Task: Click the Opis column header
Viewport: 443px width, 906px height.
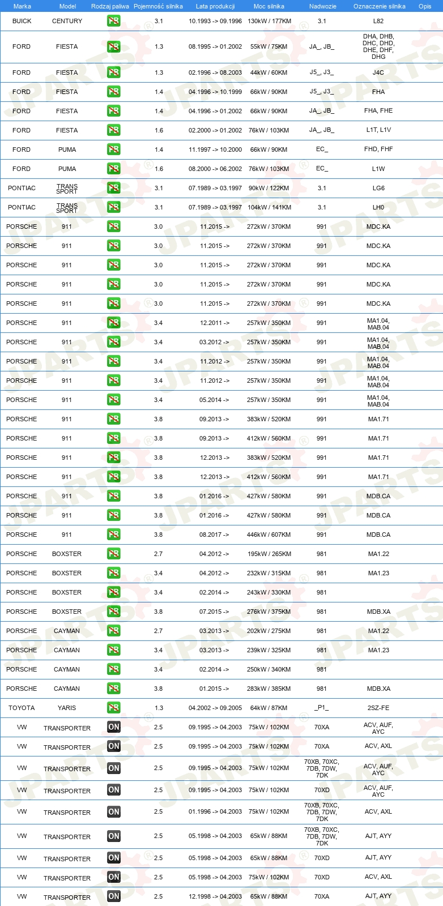Action: (x=425, y=6)
